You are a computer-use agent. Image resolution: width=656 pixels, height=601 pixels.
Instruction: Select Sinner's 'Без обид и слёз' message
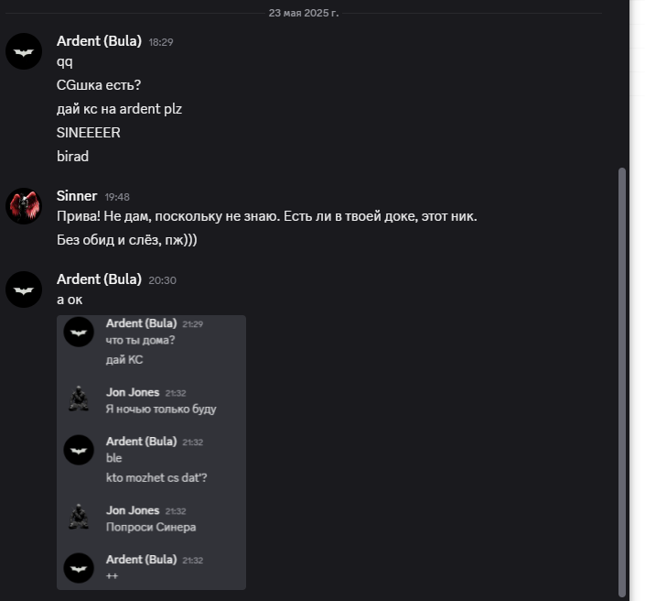point(127,240)
